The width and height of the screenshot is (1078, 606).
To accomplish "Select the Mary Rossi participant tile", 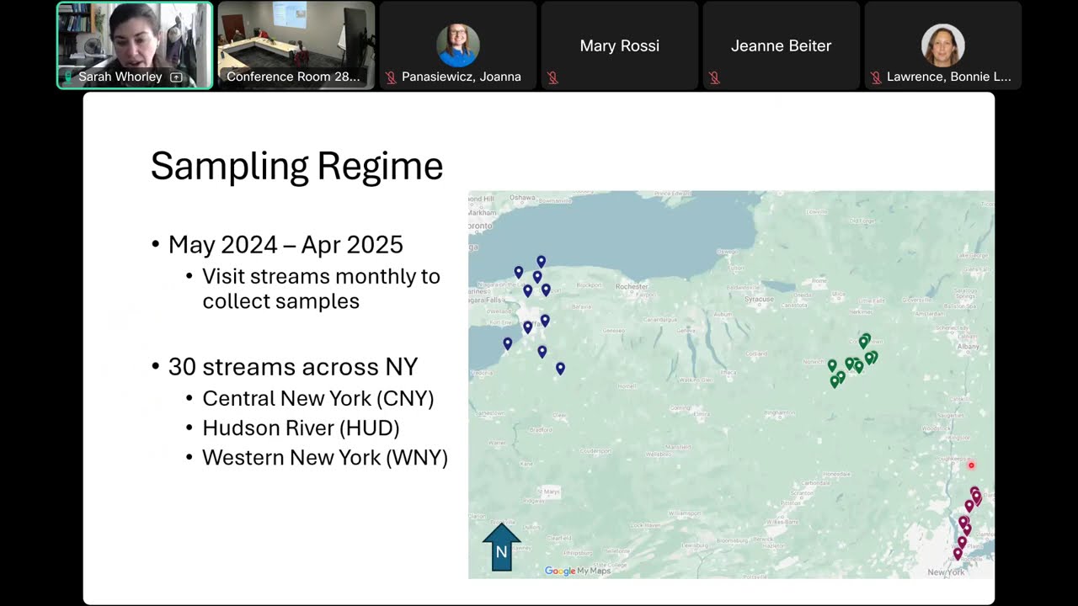I will pyautogui.click(x=620, y=45).
